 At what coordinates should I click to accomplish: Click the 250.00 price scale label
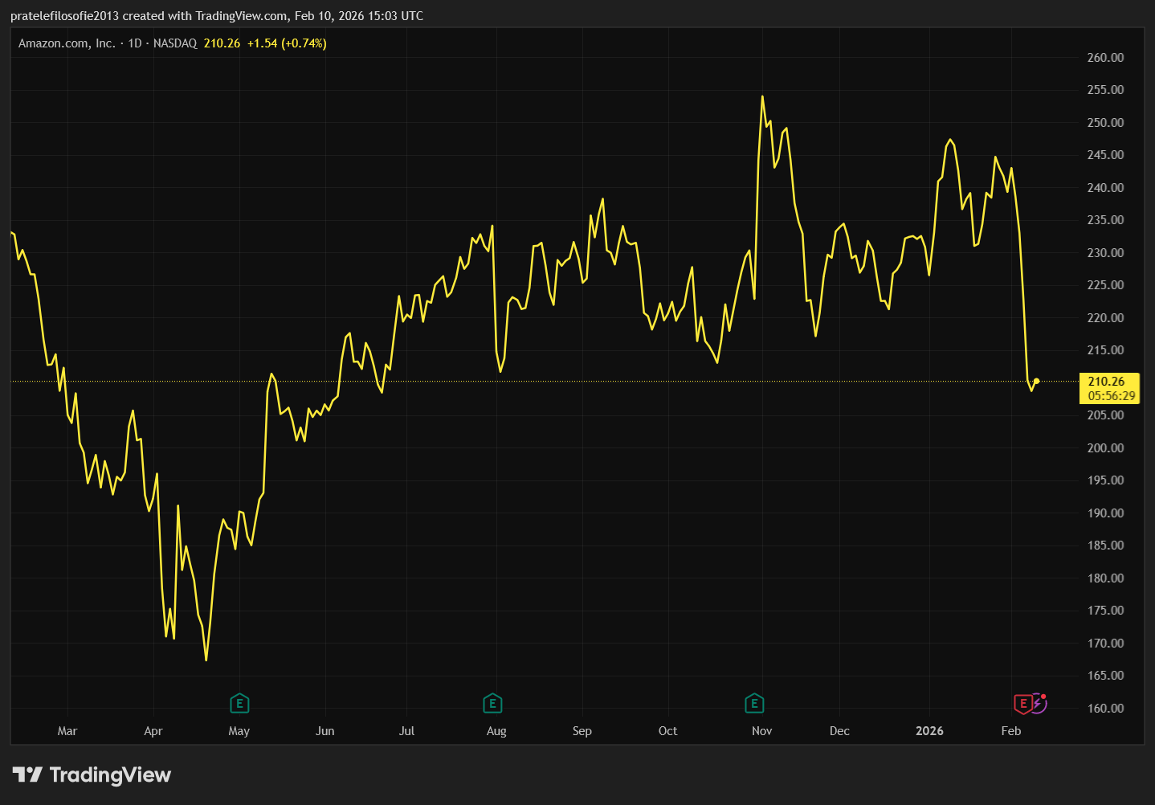[1105, 123]
